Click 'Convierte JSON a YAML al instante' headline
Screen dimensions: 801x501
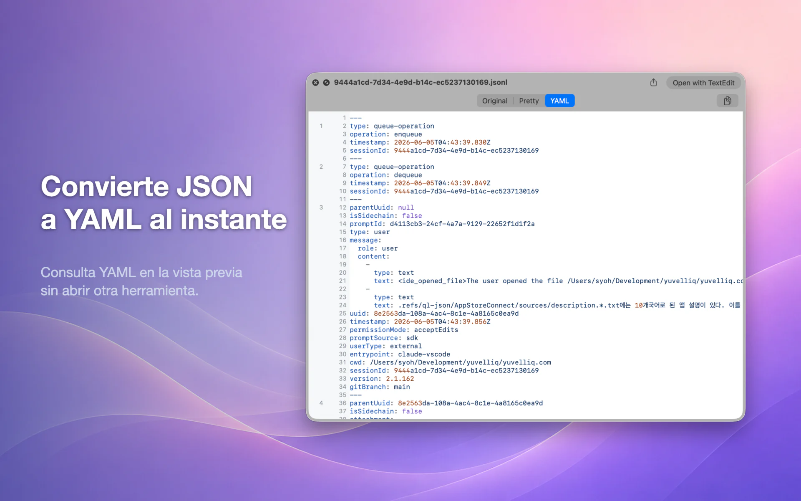pos(164,203)
